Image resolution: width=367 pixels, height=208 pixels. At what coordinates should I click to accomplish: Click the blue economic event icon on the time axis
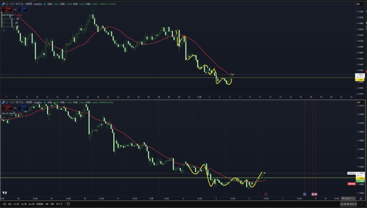tap(304, 194)
